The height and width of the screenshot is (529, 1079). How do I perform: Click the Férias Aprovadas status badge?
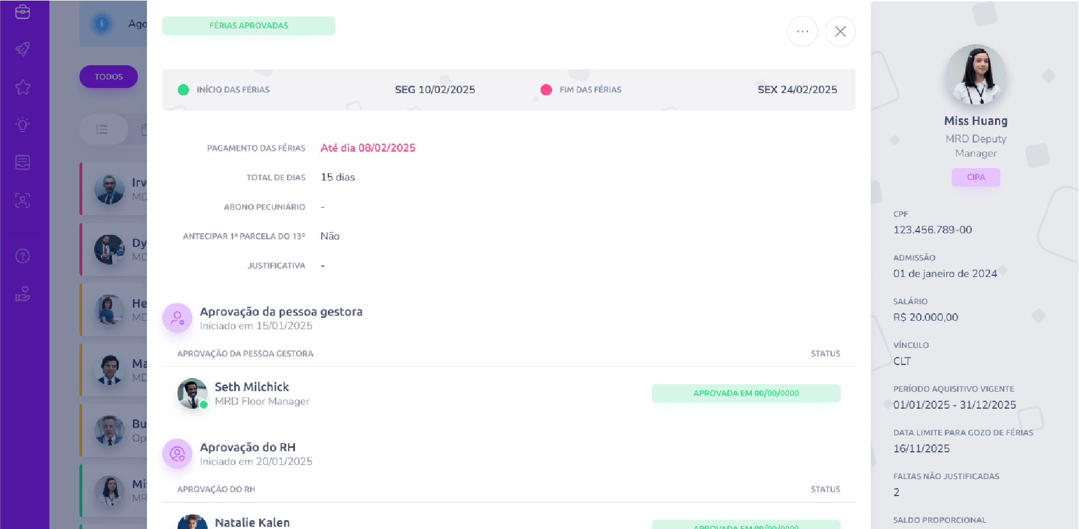point(248,26)
